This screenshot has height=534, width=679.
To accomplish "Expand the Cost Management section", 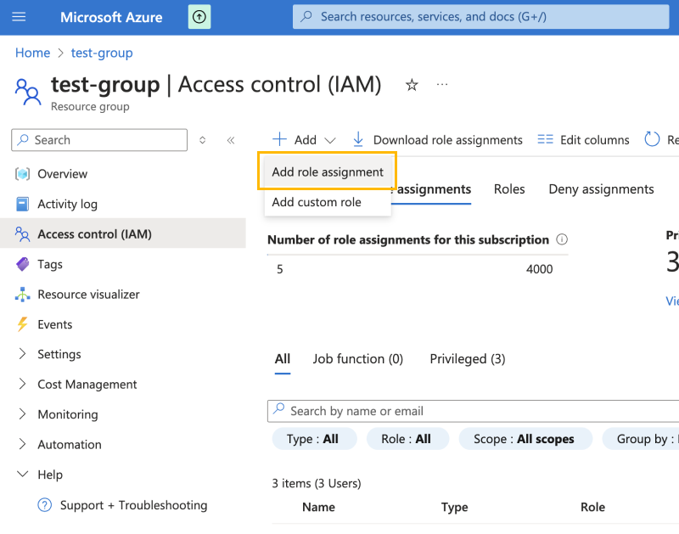I will (x=87, y=385).
